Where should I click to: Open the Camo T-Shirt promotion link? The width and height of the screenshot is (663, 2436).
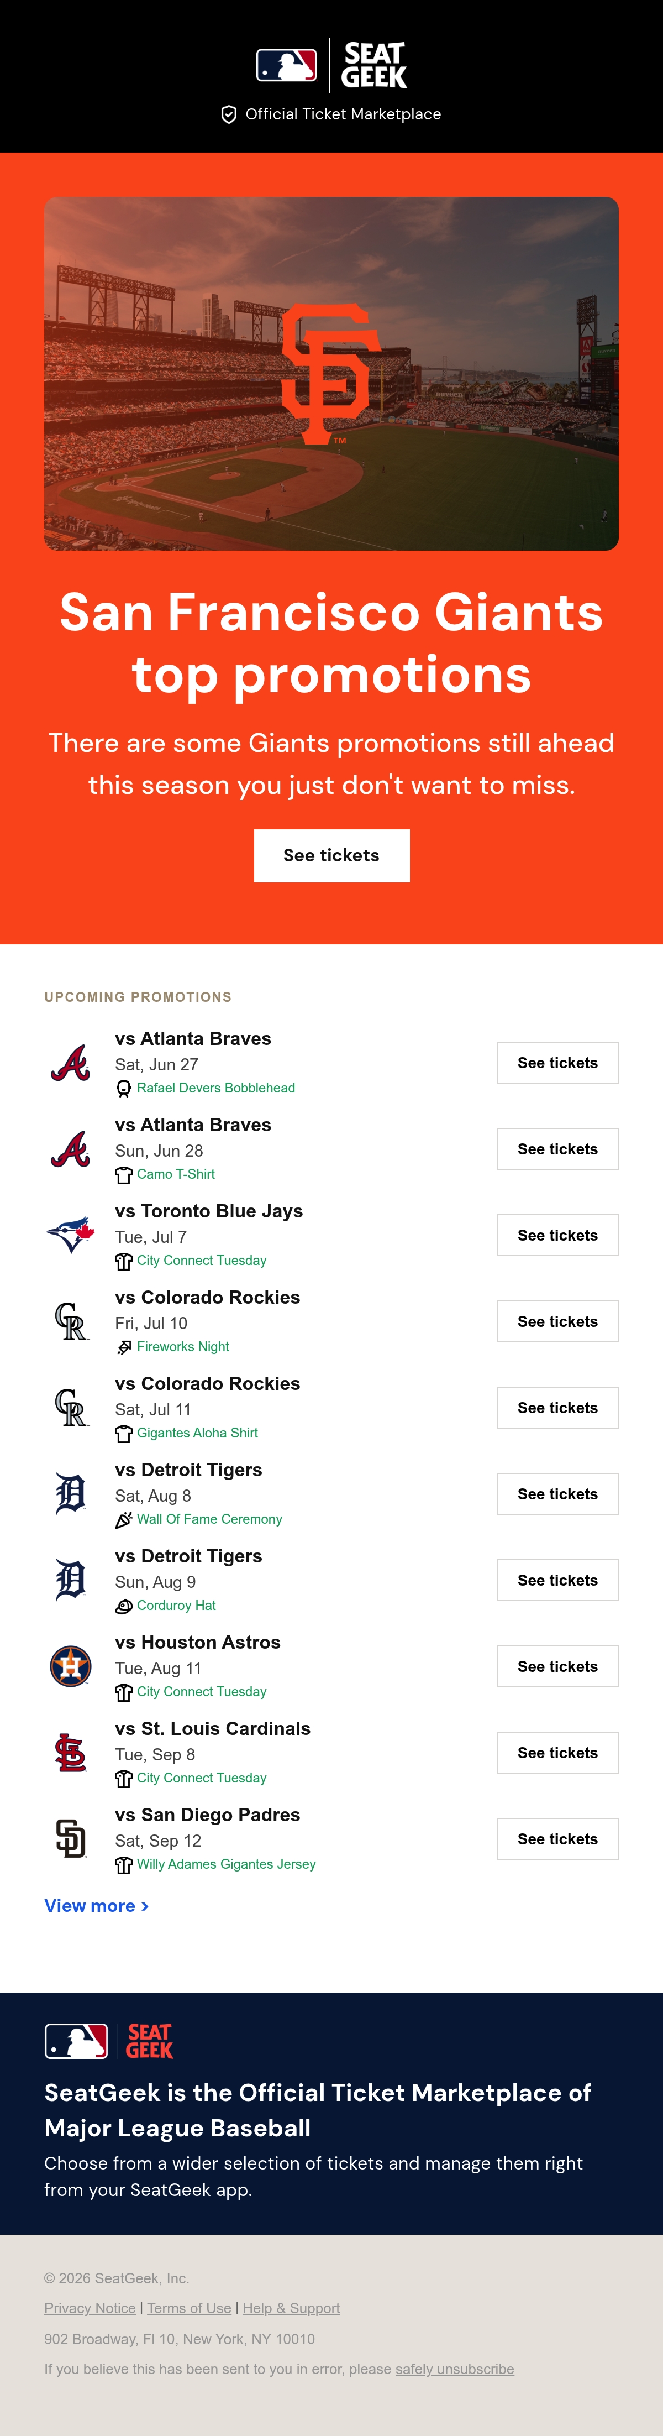pos(176,1174)
